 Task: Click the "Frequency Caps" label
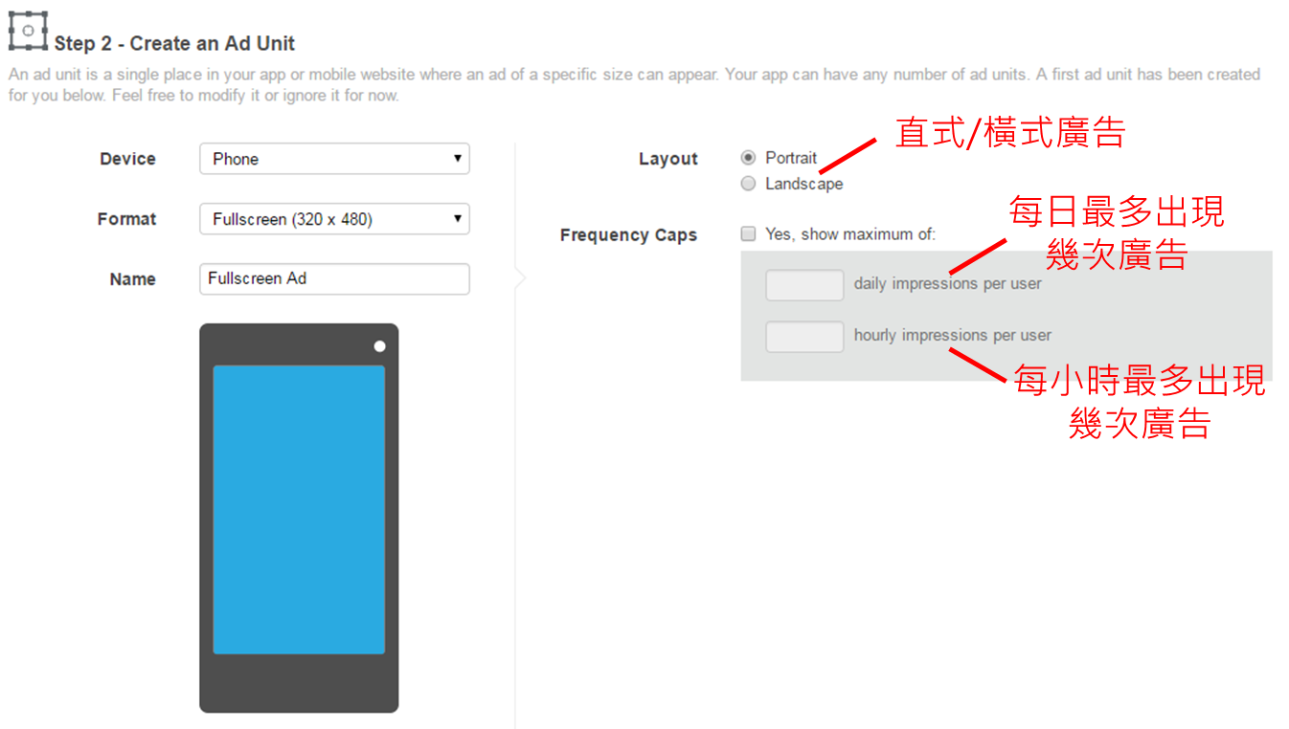coord(628,235)
